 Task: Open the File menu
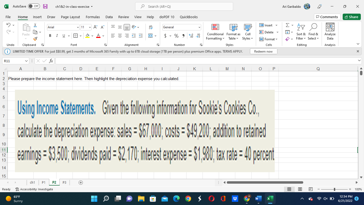(8, 17)
